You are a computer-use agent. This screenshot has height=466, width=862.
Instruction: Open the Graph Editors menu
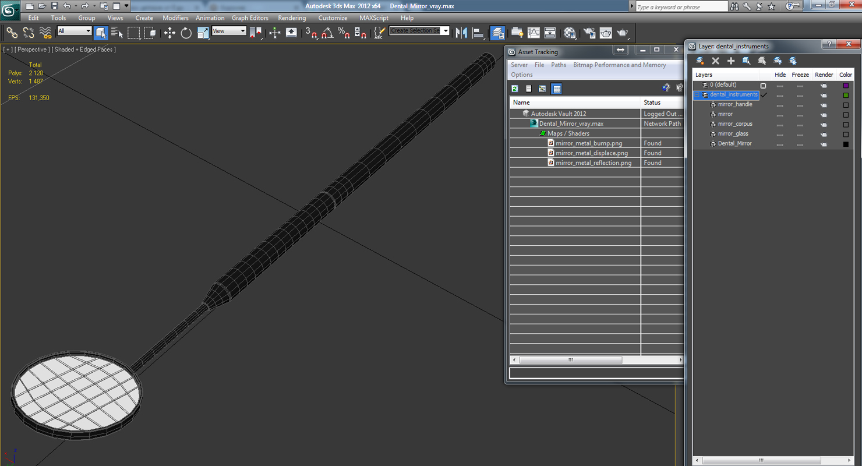(250, 18)
